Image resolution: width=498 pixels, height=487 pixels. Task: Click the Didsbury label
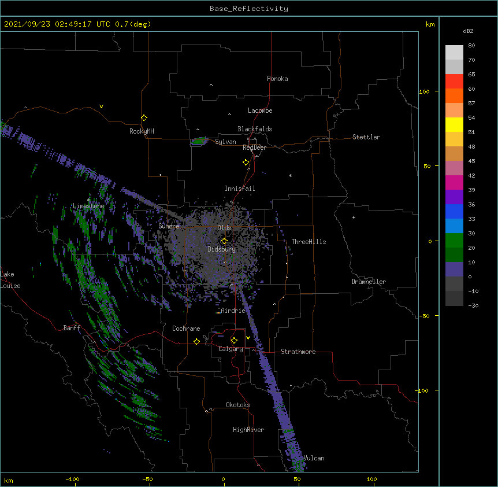222,249
